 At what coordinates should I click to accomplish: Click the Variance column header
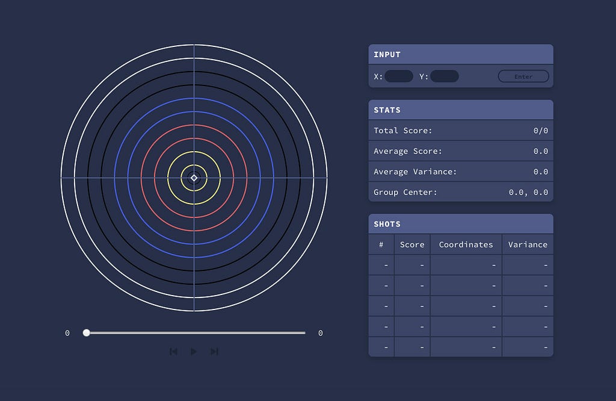click(528, 244)
